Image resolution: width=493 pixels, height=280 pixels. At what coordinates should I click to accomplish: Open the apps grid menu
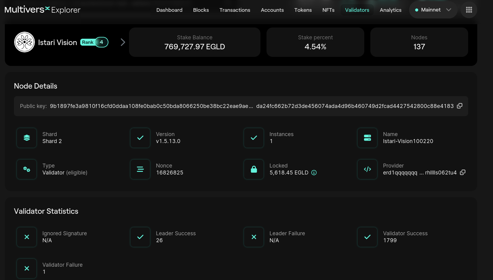coord(469,10)
